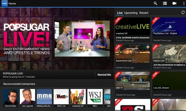
Task: Tap 'Started 33 hours ago' under CBC TV
Action: click(126, 95)
